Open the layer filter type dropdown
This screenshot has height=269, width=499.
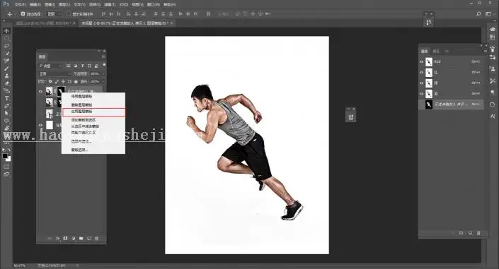50,66
